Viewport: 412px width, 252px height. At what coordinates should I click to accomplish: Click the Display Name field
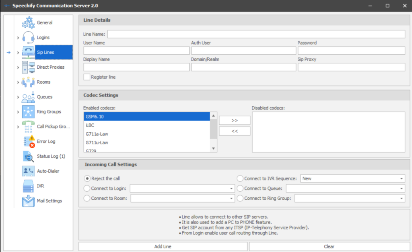136,67
